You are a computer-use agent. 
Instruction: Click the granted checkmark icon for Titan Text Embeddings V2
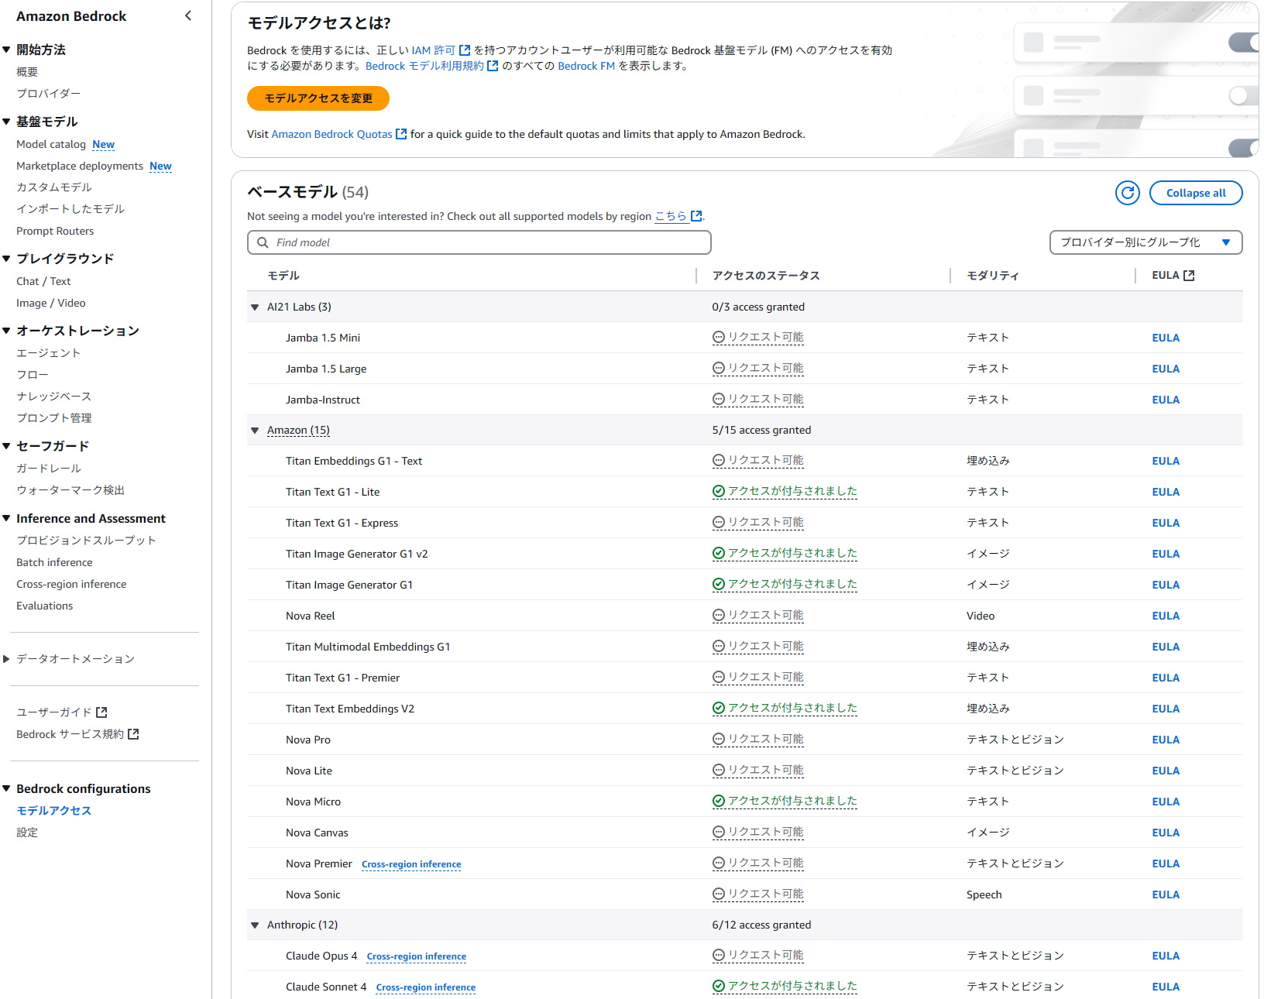point(719,708)
